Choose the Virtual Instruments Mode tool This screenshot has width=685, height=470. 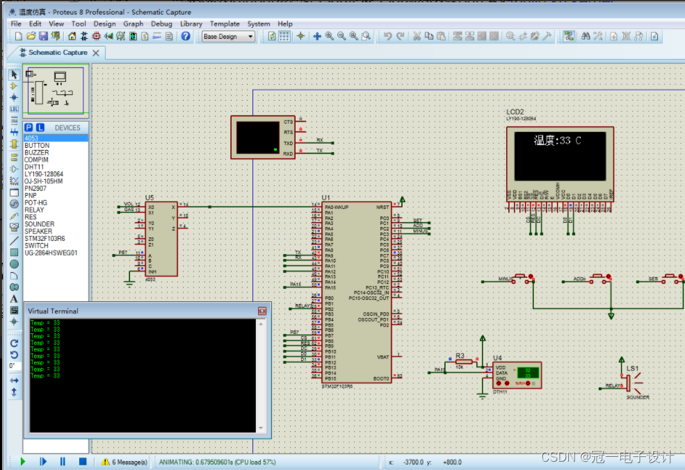pos(14,227)
